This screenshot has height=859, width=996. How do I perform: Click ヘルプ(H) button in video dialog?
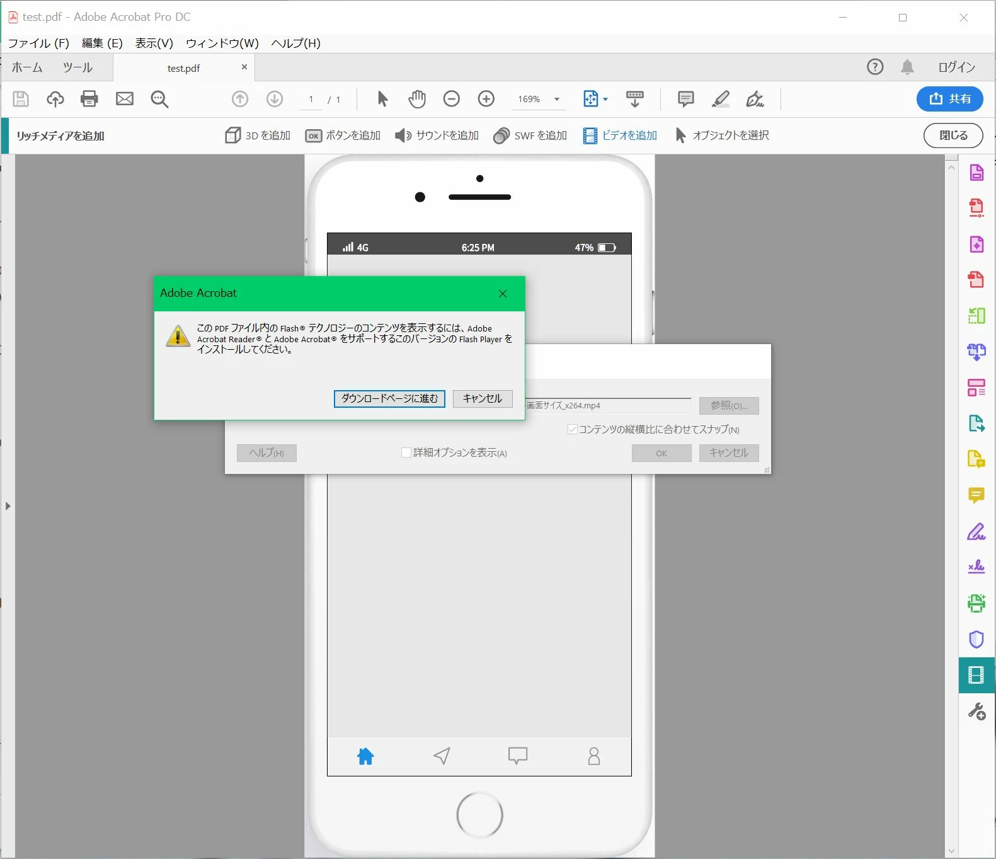[x=266, y=453]
